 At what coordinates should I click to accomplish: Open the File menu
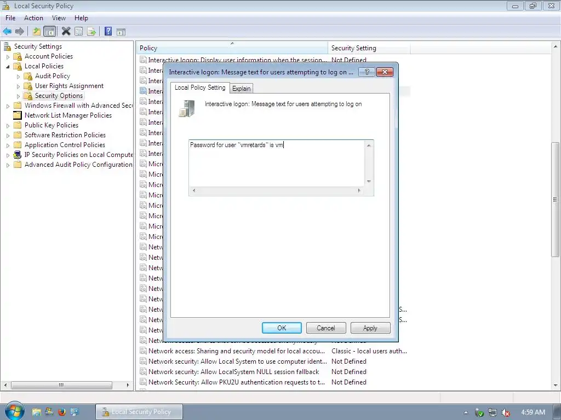pyautogui.click(x=10, y=18)
